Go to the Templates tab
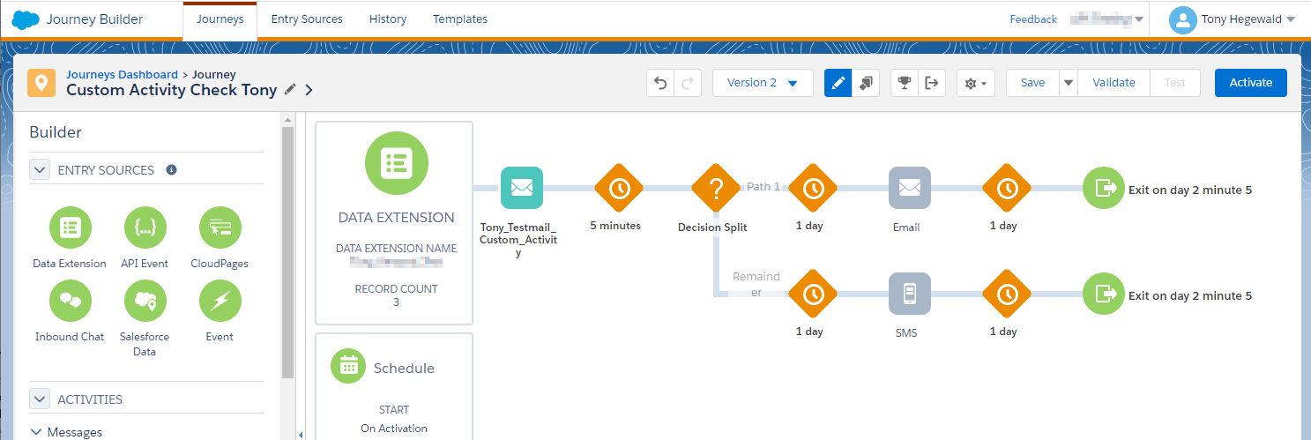Image resolution: width=1311 pixels, height=440 pixels. click(x=460, y=19)
